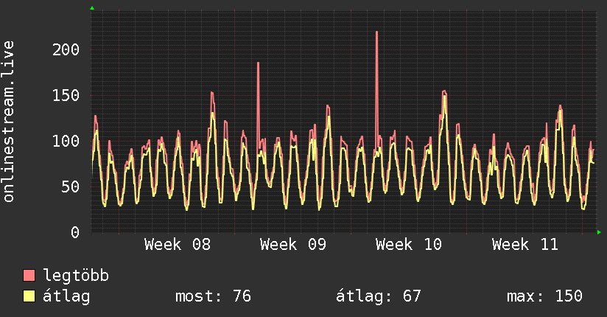Click the Week 09 axis label
607x317 pixels.
coord(293,245)
